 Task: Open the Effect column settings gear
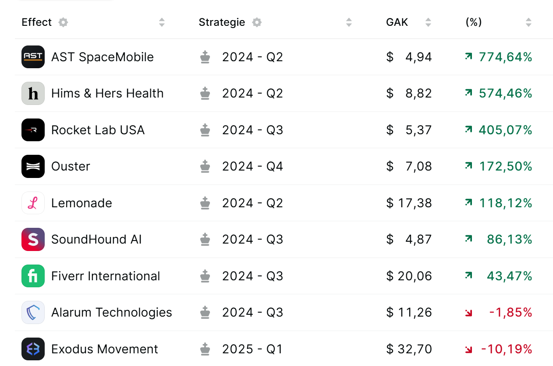tap(64, 22)
